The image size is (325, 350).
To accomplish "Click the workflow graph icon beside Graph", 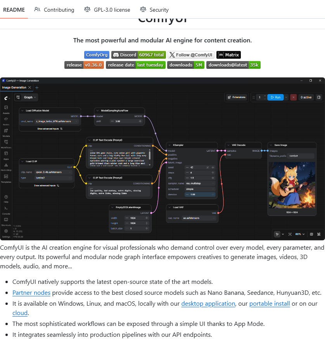I will pyautogui.click(x=18, y=97).
